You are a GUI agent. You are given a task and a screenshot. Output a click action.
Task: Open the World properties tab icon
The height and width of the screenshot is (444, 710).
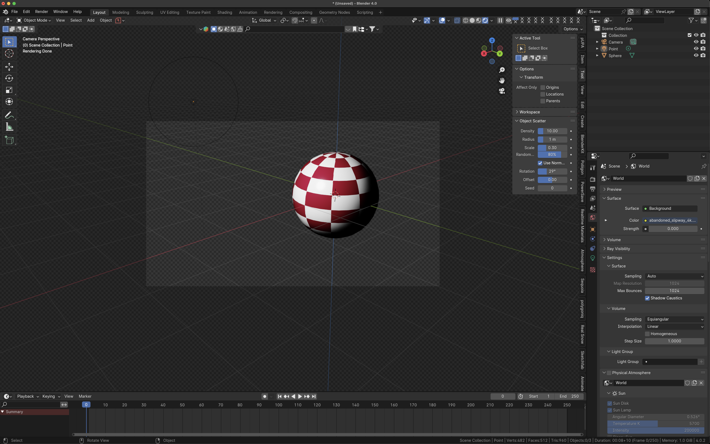coord(592,218)
